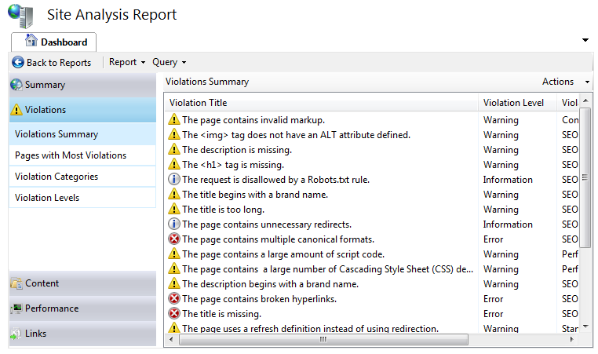Select 'The page contains broken hyperlinks.' text

(x=259, y=299)
